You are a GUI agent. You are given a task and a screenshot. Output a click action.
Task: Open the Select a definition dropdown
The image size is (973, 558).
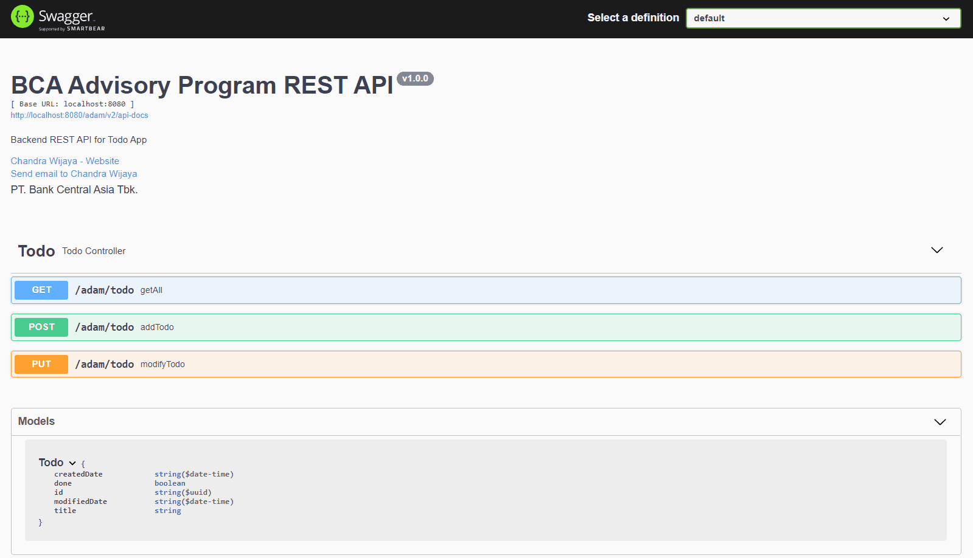[823, 18]
